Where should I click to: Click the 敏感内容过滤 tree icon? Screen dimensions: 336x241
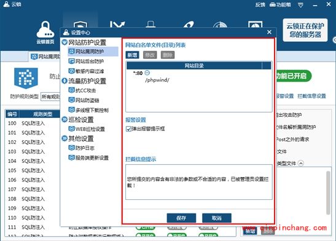click(x=71, y=71)
